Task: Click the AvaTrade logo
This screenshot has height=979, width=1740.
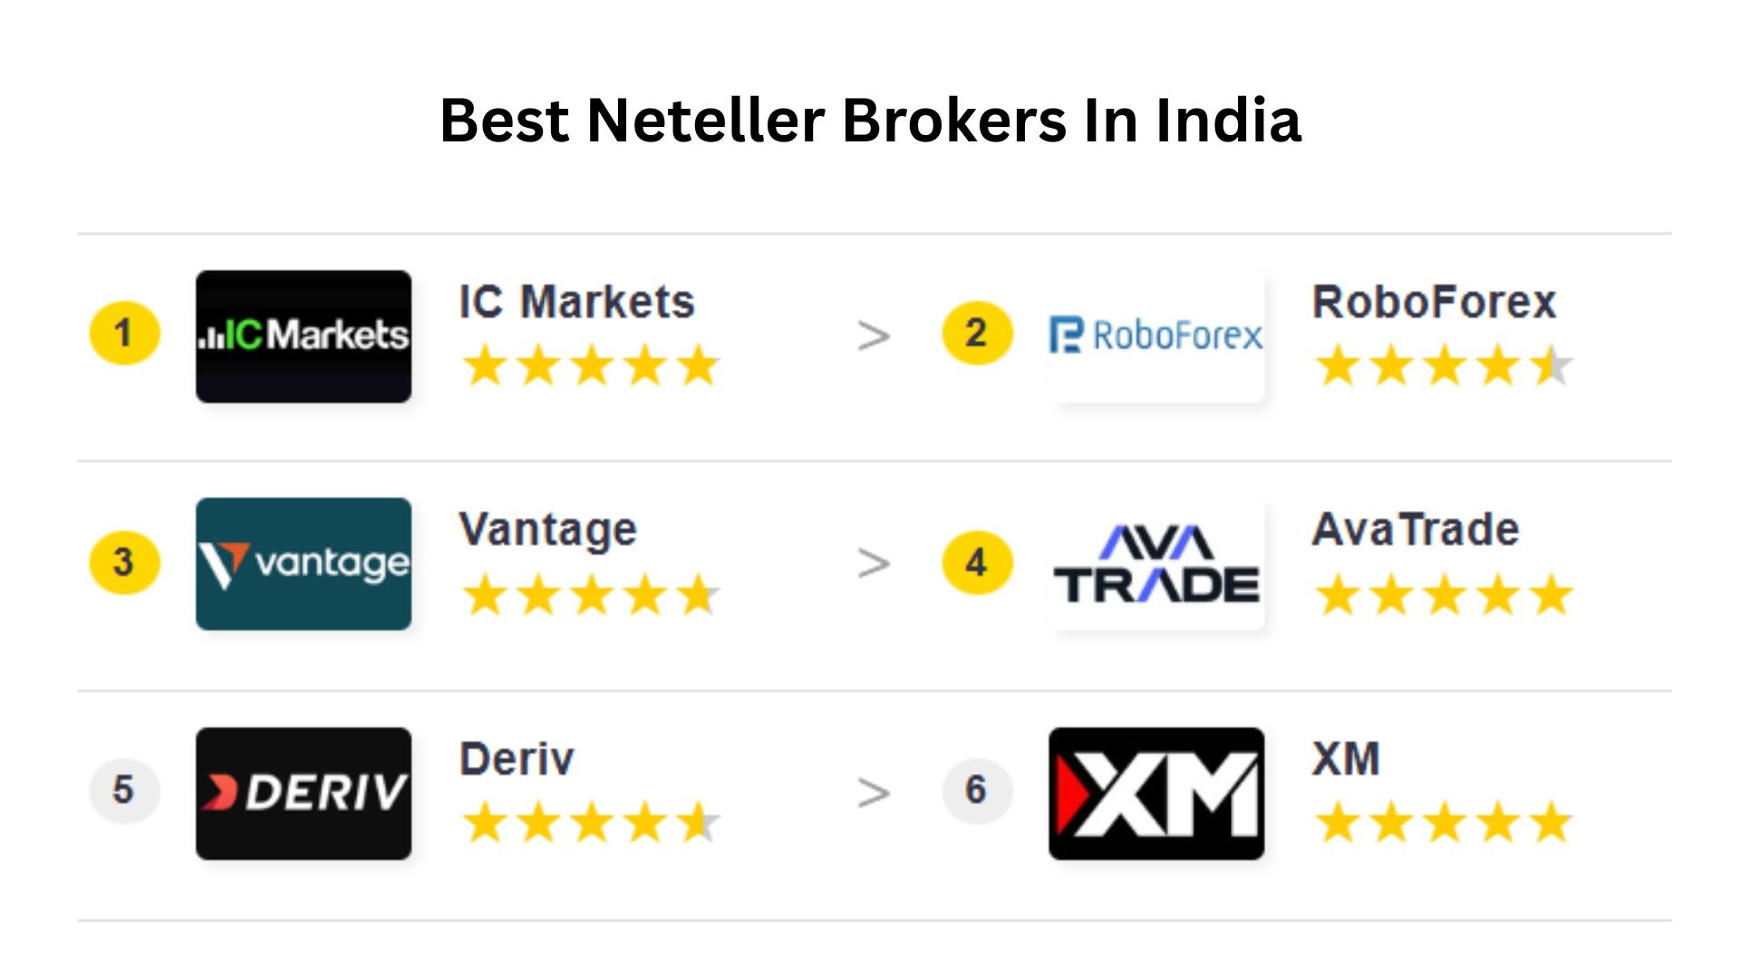Action: pos(1155,564)
